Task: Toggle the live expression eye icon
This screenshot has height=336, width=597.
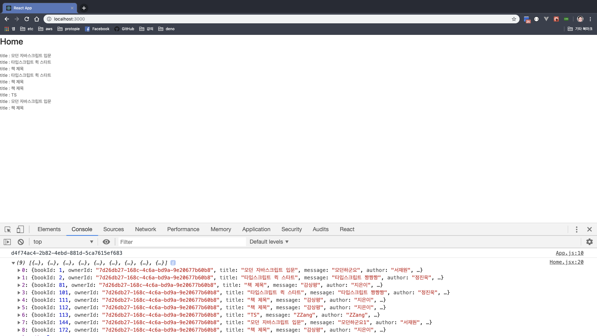Action: point(106,242)
